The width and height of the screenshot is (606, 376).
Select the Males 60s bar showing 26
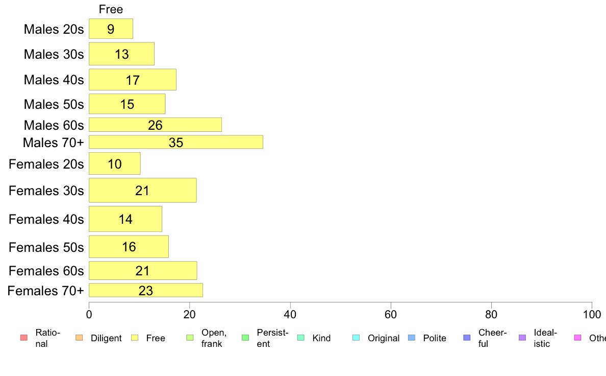156,125
